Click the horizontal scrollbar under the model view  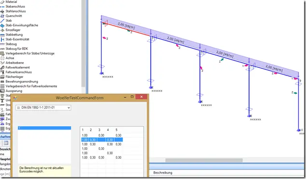coord(204,160)
